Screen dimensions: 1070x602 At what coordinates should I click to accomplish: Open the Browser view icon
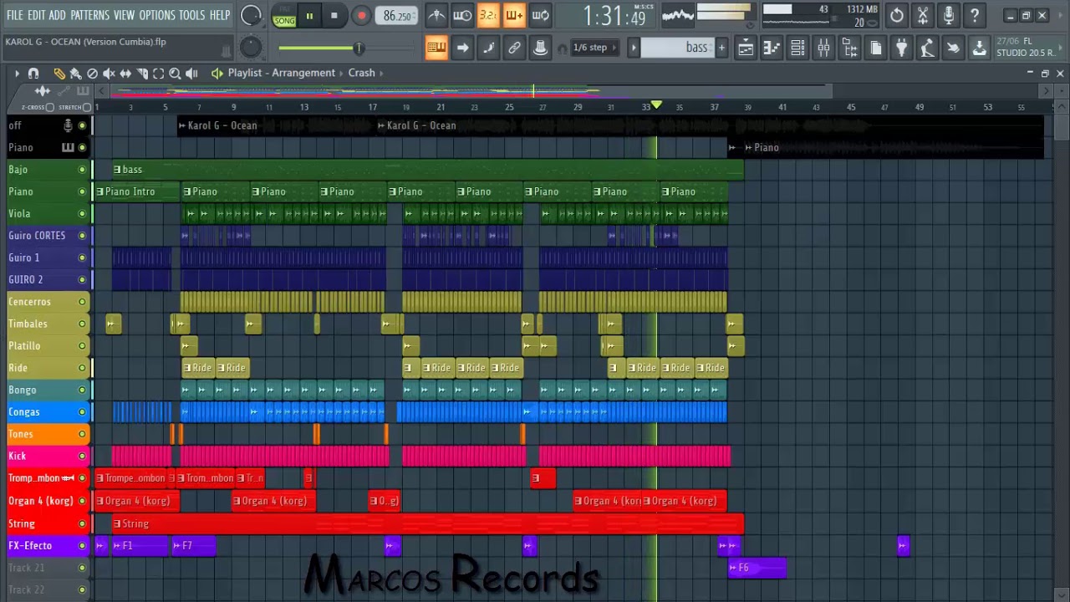pyautogui.click(x=849, y=48)
